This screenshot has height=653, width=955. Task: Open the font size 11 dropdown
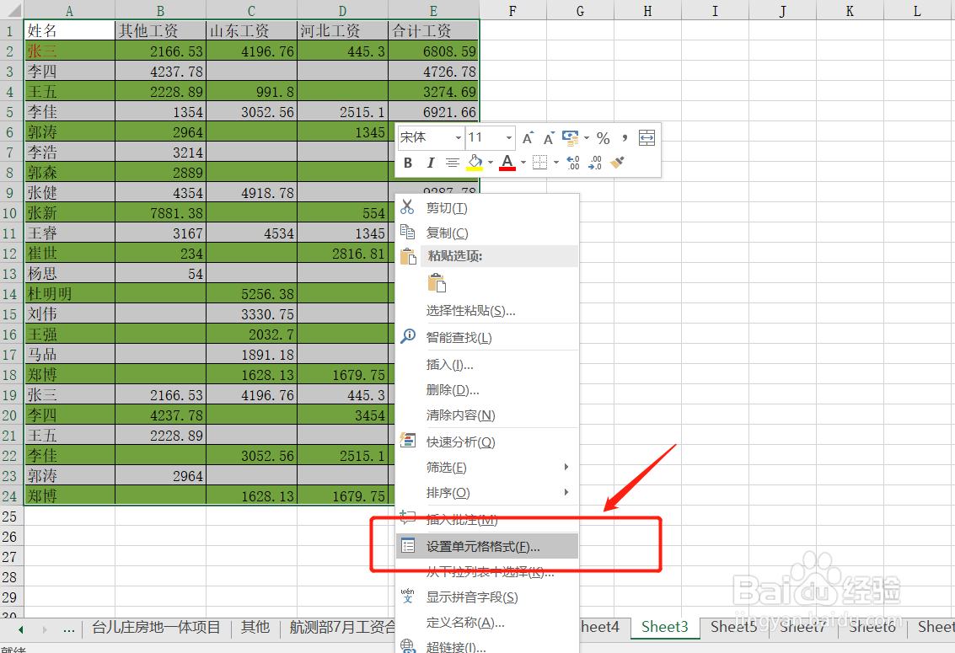coord(508,138)
